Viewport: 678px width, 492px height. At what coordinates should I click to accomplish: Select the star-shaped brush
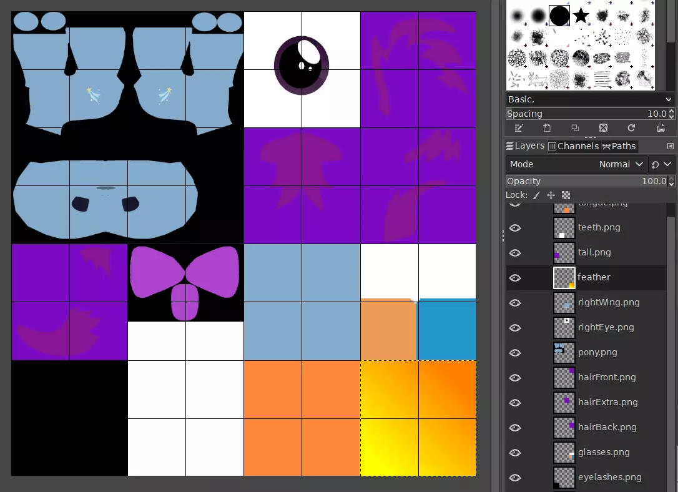[581, 16]
